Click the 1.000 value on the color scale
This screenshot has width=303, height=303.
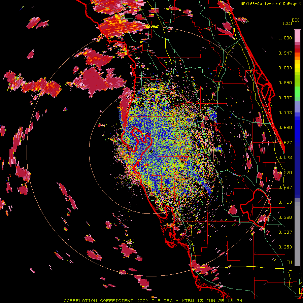[285, 38]
